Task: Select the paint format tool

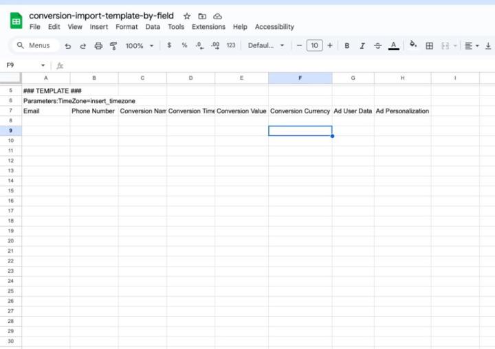Action: 113,46
